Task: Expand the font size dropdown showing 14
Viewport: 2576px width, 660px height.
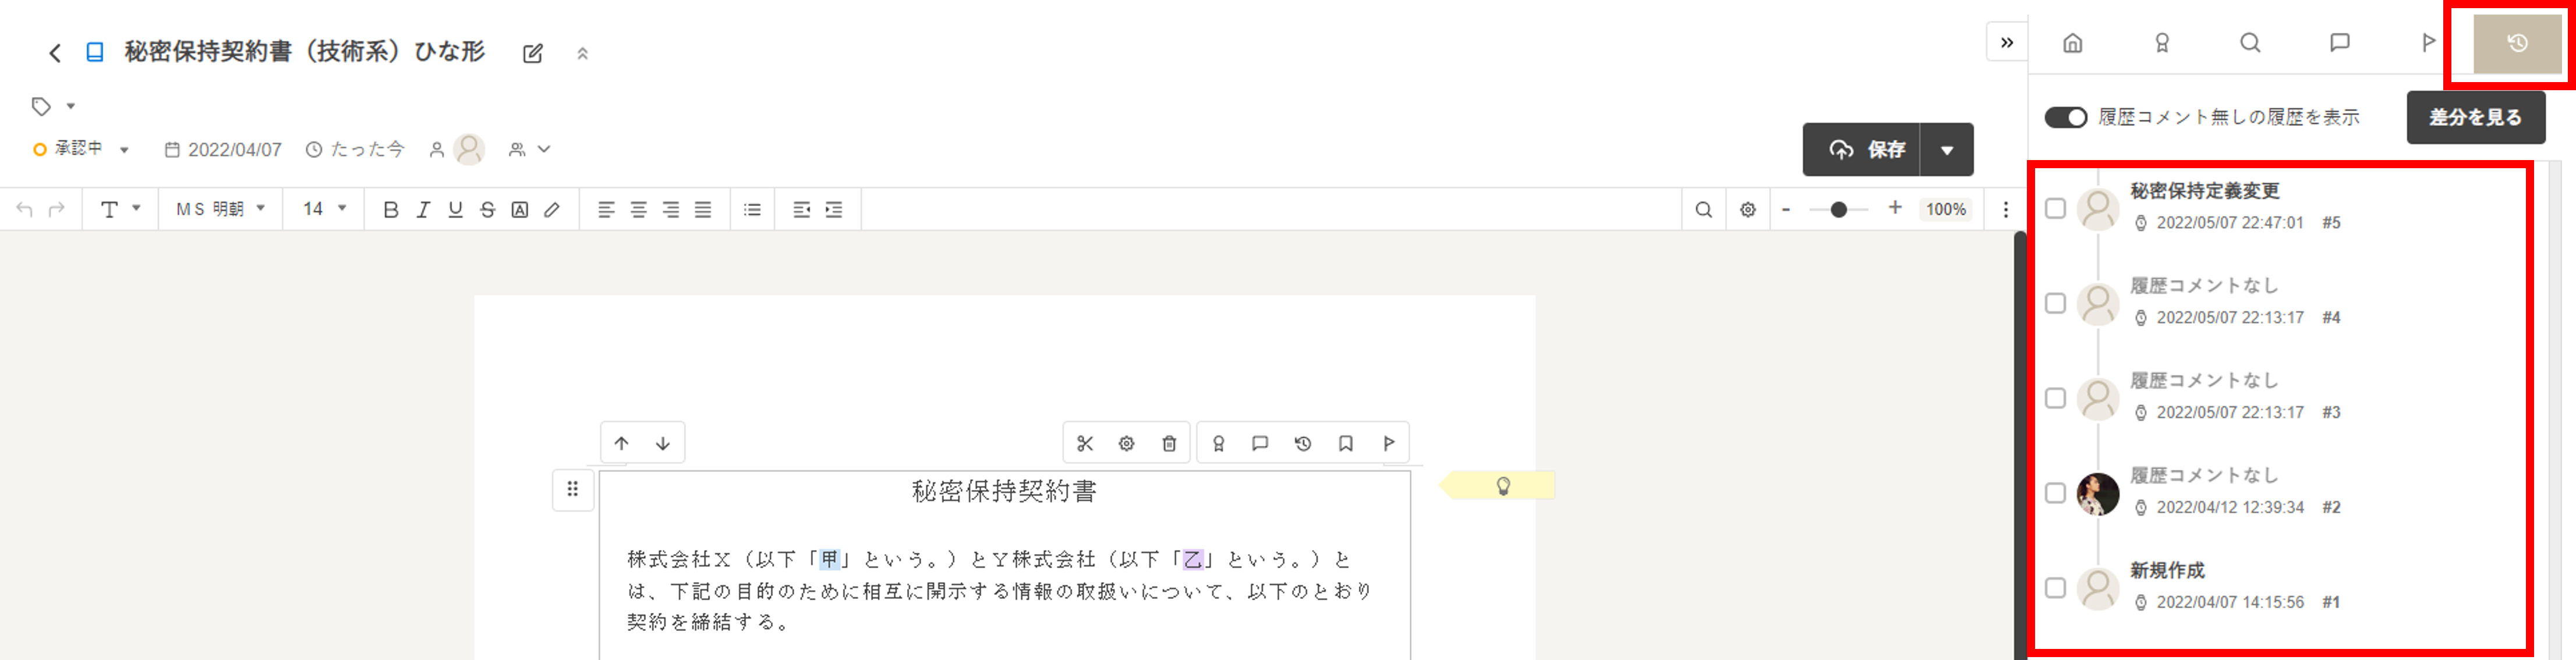Action: click(x=321, y=209)
